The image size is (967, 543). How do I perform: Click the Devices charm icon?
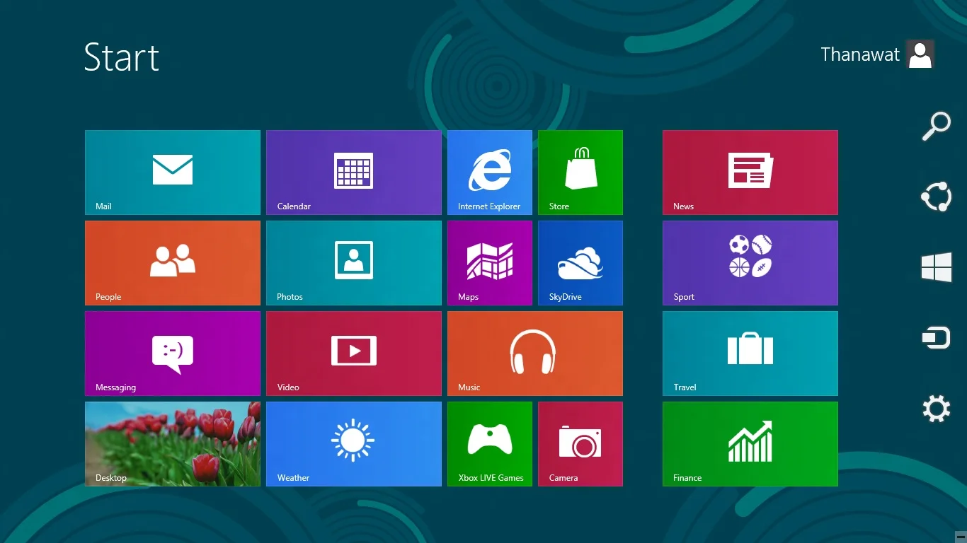[936, 338]
